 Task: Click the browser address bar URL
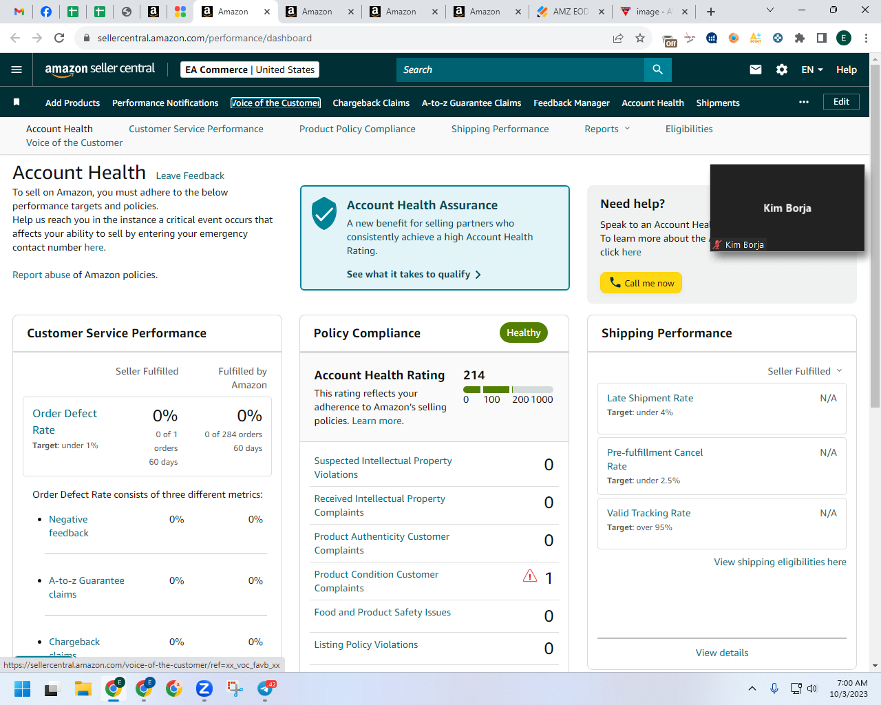coord(204,38)
